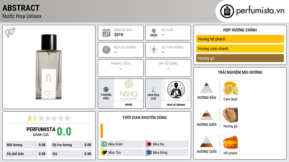
Task: Select the Mùa Hạ season label
Action: tap(158, 144)
